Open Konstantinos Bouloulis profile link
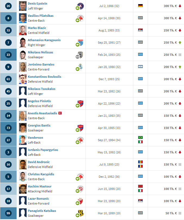This screenshot has height=220, width=184. [45, 77]
